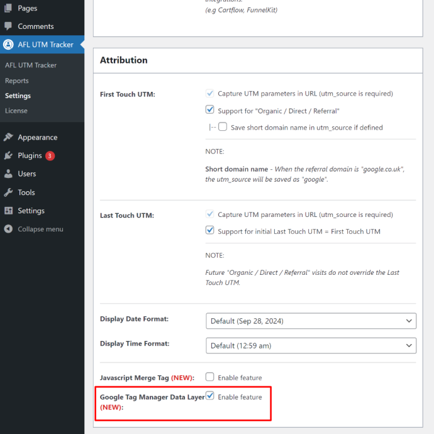Image resolution: width=434 pixels, height=434 pixels.
Task: Click the First Touch UTM label
Action: [128, 94]
